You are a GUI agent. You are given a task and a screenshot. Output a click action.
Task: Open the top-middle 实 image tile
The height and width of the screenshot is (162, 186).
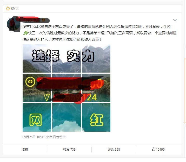(x=67, y=58)
